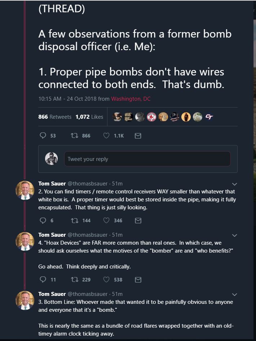Open dropdown caret on the timers tweet
This screenshot has height=341, width=256.
click(235, 184)
